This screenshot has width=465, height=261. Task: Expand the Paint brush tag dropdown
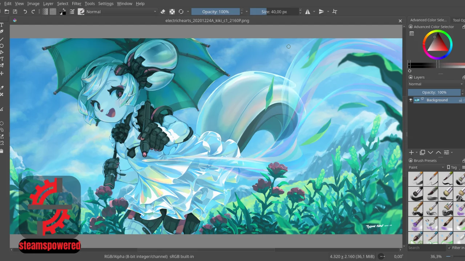426,167
